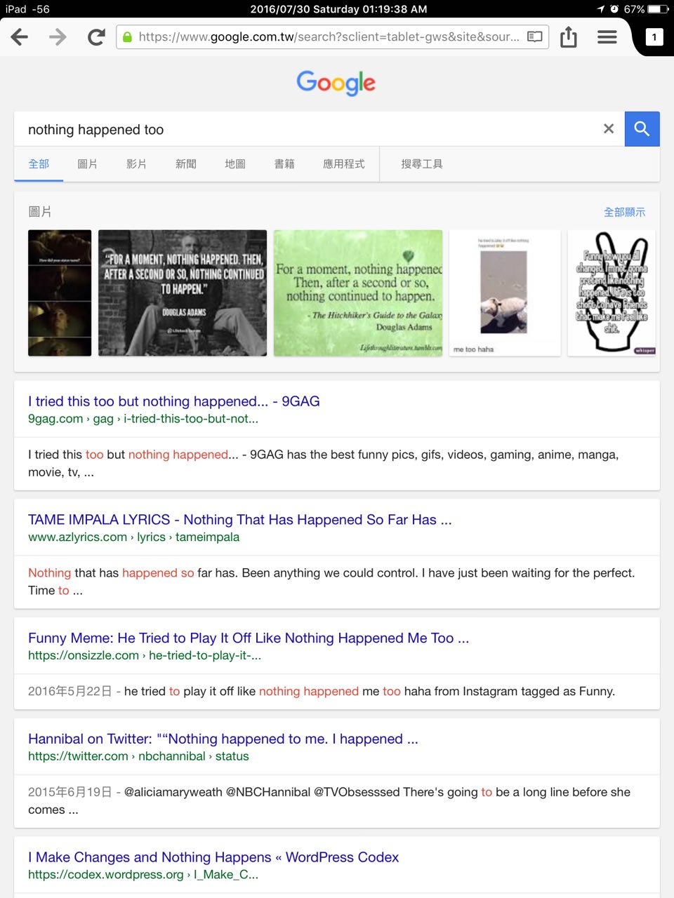
Task: Tap the twitter.com nbchannibal URL breadcrumb
Action: point(138,757)
